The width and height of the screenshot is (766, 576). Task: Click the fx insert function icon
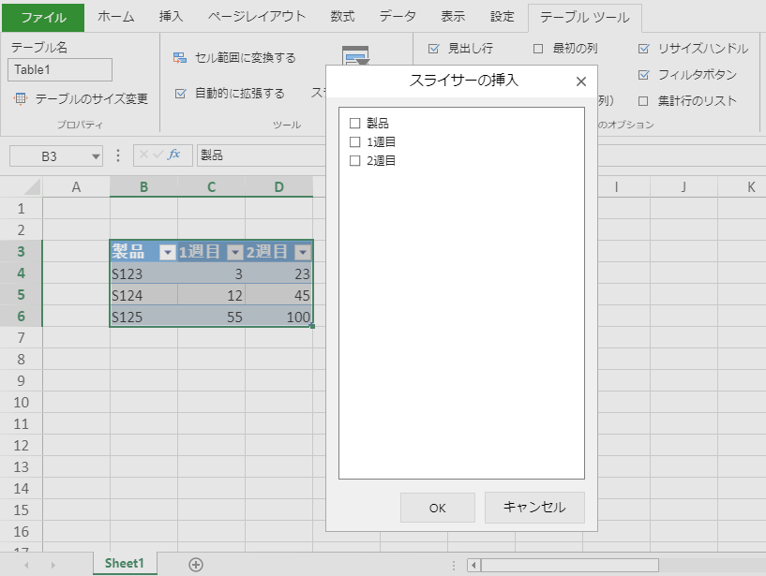[x=173, y=155]
